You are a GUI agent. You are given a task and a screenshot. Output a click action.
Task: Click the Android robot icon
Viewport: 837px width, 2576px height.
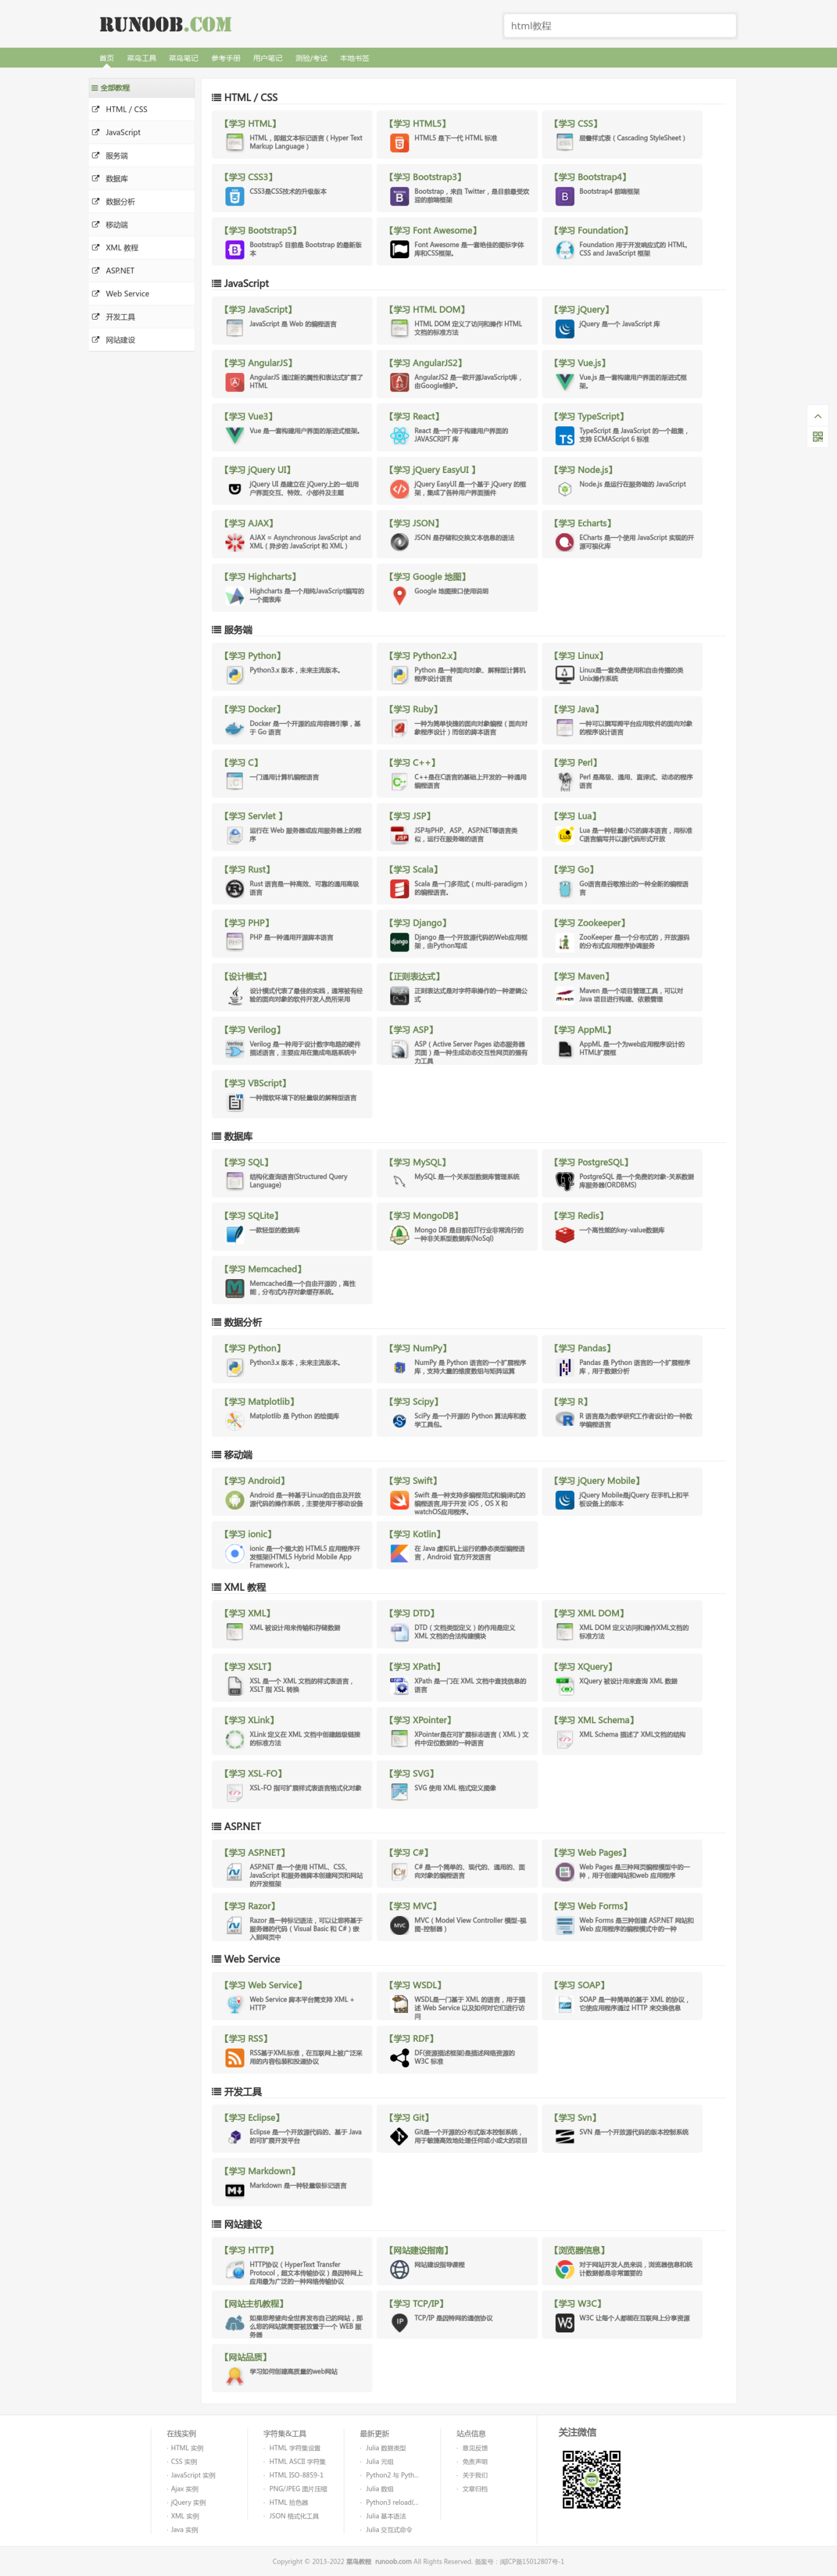[x=233, y=1500]
